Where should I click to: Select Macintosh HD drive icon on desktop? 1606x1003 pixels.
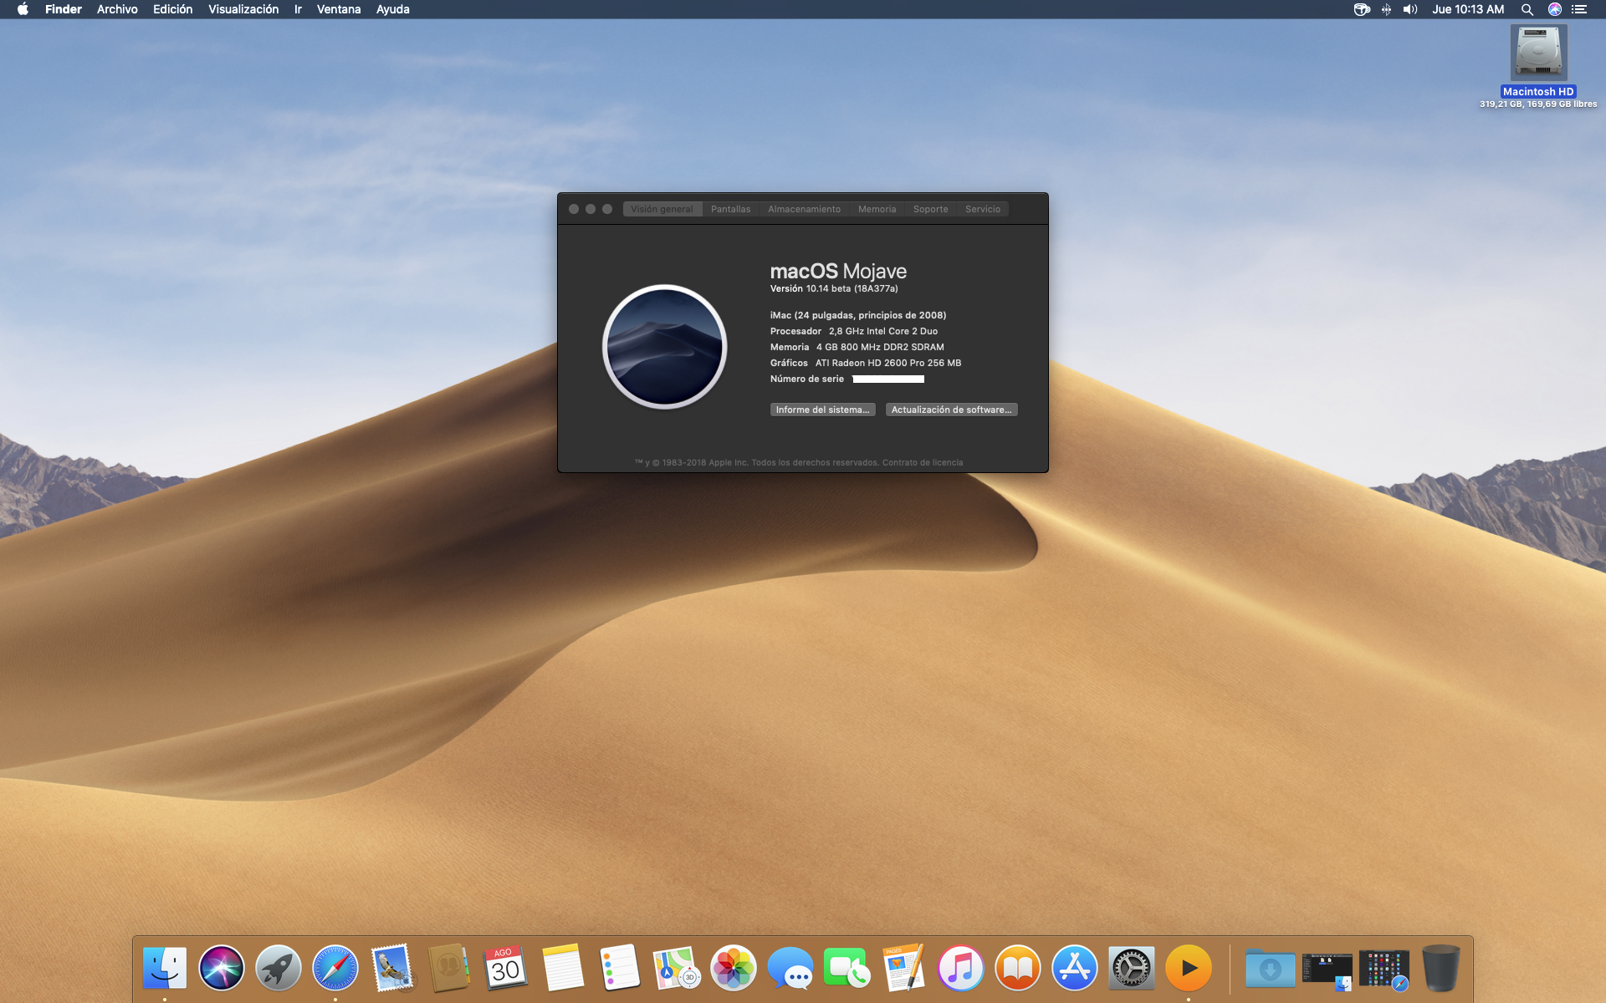click(1538, 53)
